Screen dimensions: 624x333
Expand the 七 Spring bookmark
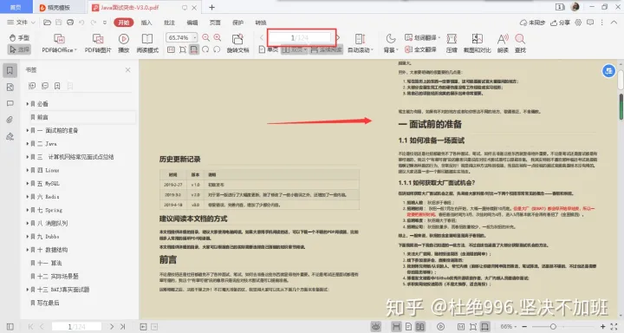[x=28, y=210]
